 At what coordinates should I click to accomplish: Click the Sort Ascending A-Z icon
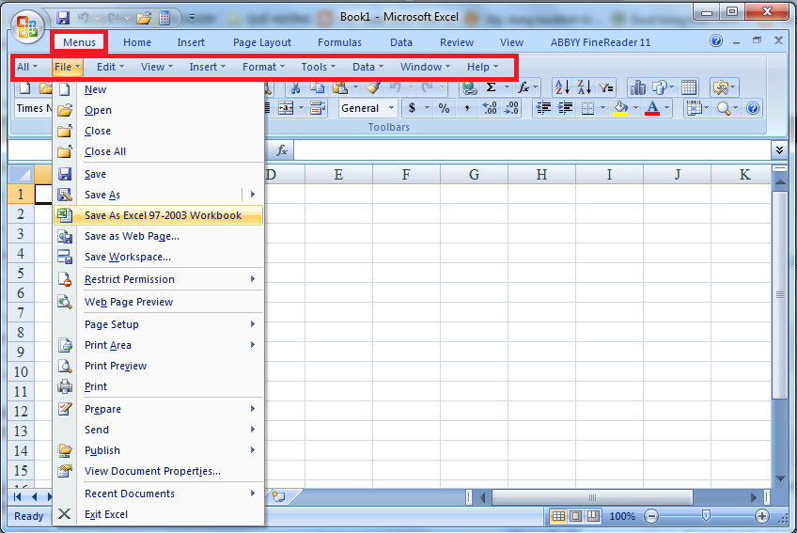(x=562, y=87)
